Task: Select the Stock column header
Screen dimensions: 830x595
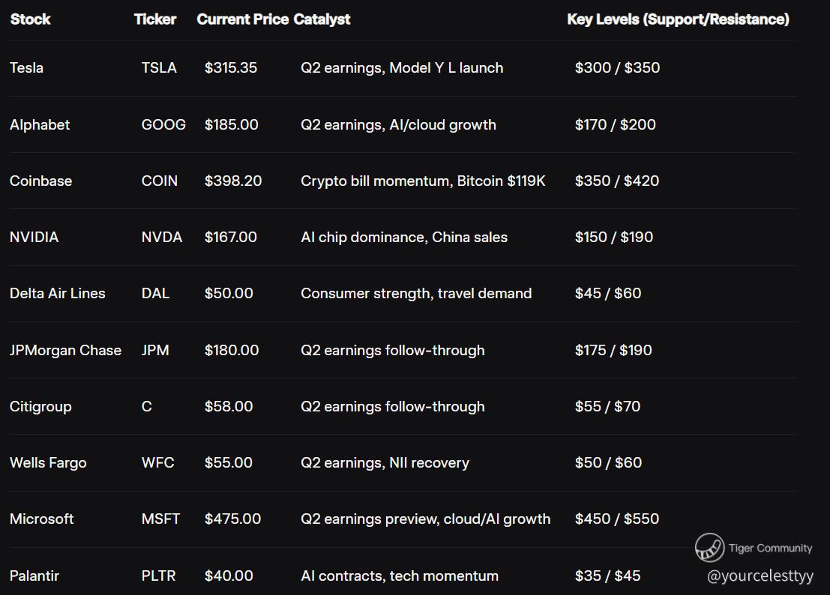Action: [x=31, y=19]
